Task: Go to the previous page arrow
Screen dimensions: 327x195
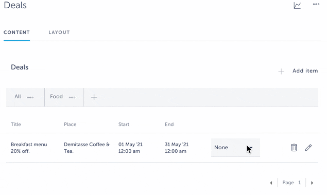Action: 271,183
